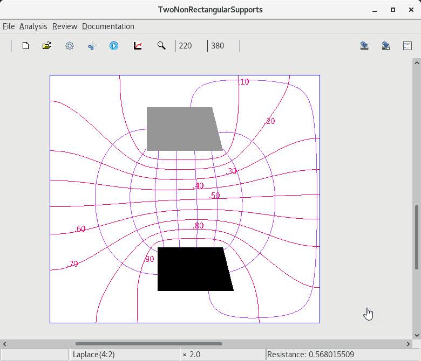
Task: Run the analysis with the play button
Action: click(114, 46)
